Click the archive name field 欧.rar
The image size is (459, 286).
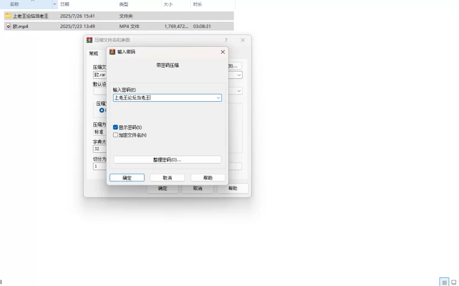[100, 75]
